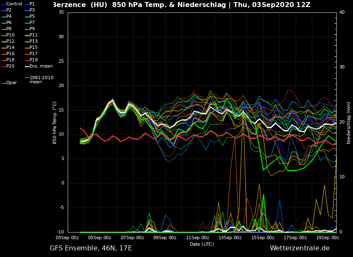353x257 pixels.
Task: Click the Control legend entry
Action: pos(14,4)
